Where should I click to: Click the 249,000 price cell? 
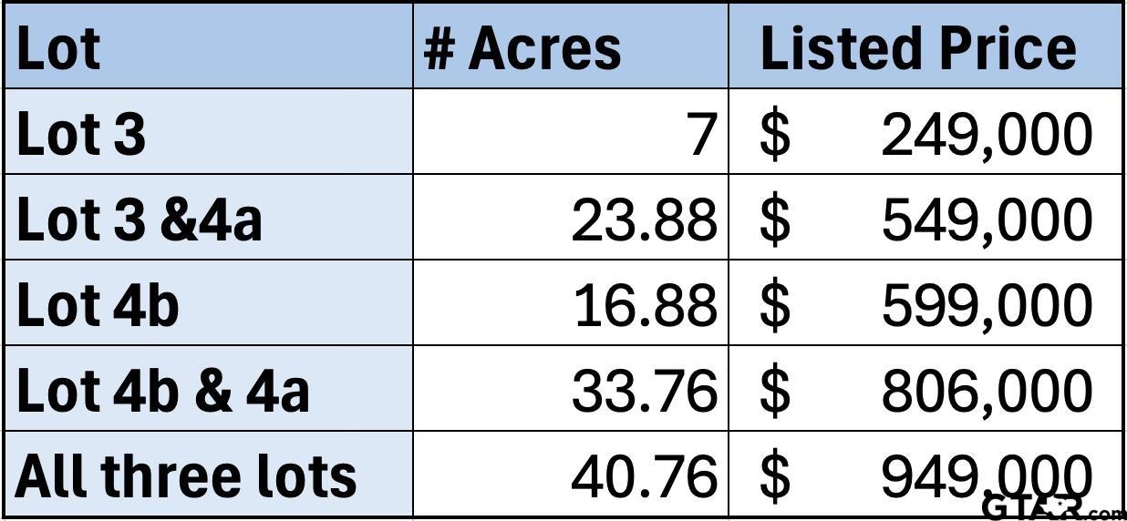pyautogui.click(x=925, y=132)
